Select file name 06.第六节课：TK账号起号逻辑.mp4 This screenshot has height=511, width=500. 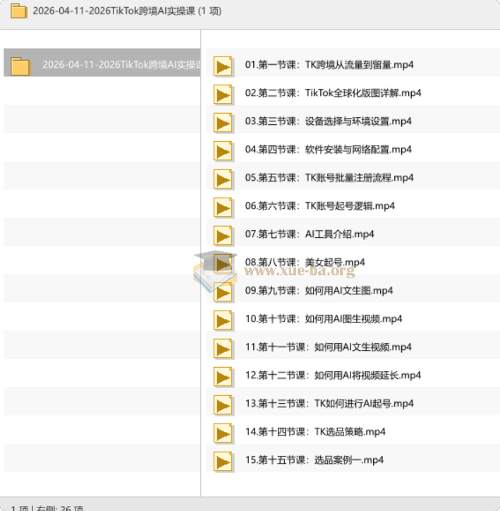click(x=320, y=206)
